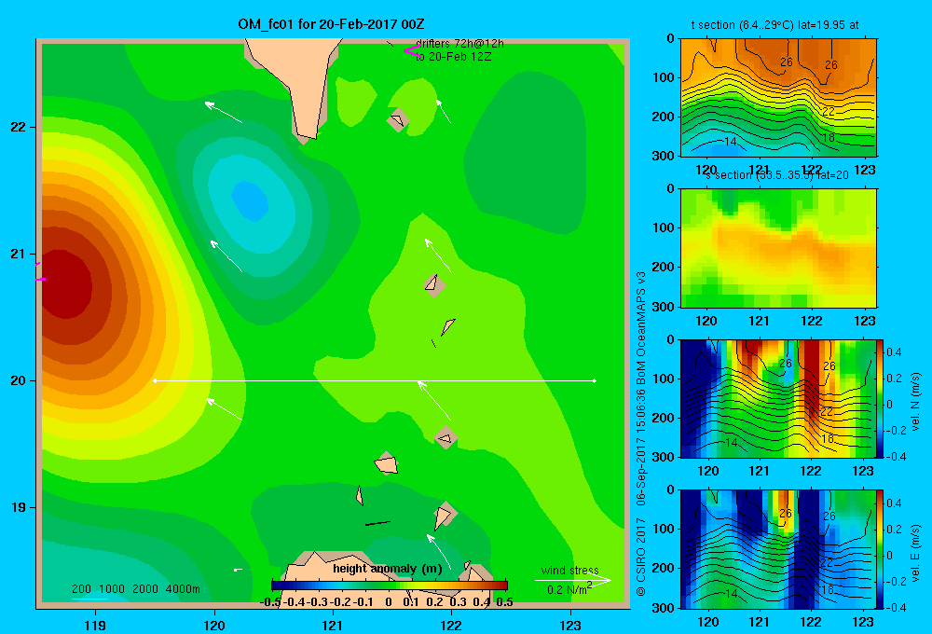Click the height anomaly color bar
The height and width of the screenshot is (634, 932).
390,586
